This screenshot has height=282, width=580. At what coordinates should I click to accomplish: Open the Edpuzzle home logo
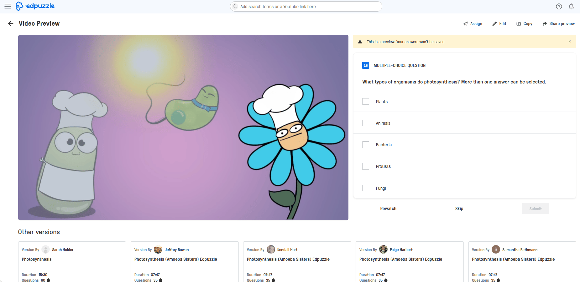click(35, 6)
